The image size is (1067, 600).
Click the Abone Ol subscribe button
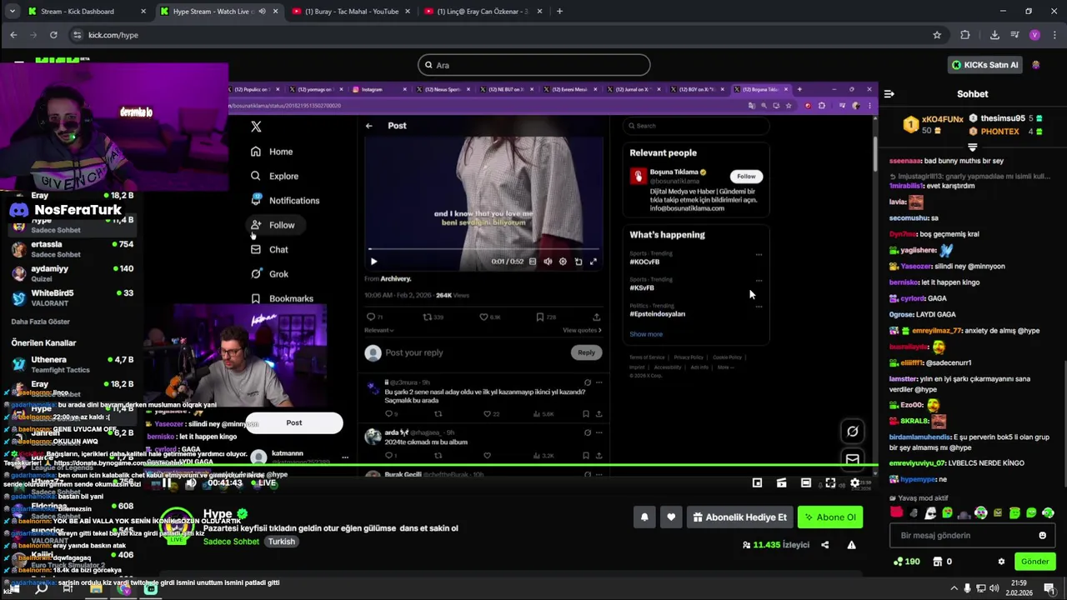(829, 517)
